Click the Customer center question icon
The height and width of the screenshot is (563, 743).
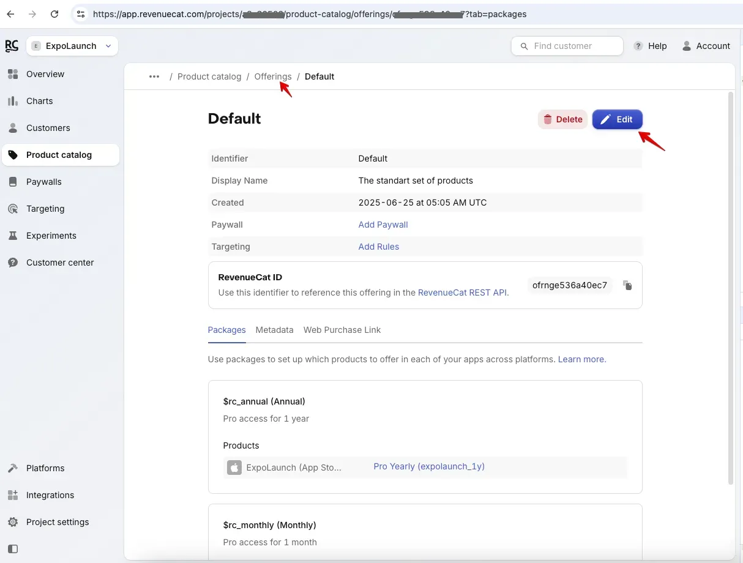click(x=13, y=263)
